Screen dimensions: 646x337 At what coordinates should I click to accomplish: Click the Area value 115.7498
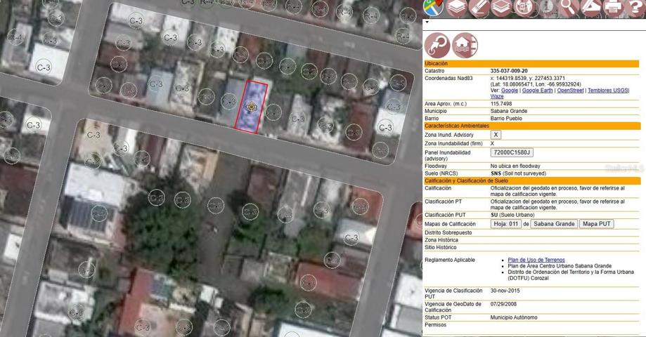(501, 104)
